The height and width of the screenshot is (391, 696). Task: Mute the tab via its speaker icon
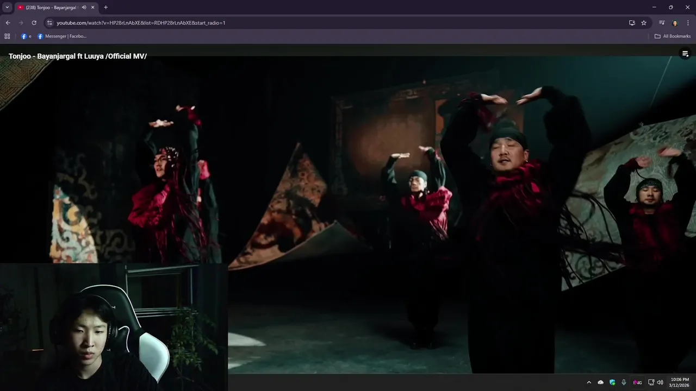(84, 7)
